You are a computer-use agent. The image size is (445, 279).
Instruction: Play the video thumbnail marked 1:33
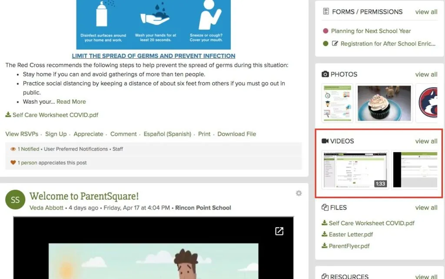pos(355,170)
